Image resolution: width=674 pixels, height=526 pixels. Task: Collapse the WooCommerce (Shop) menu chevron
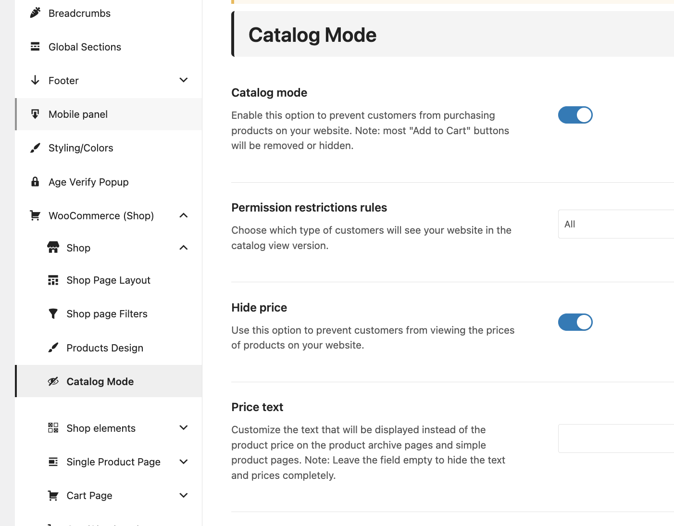point(183,215)
